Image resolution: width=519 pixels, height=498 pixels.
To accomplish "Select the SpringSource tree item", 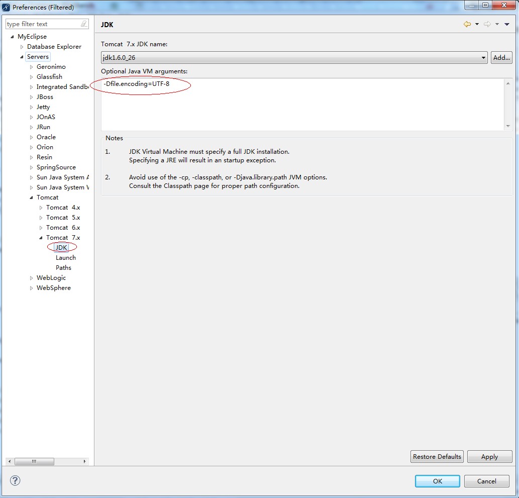I will (x=56, y=167).
